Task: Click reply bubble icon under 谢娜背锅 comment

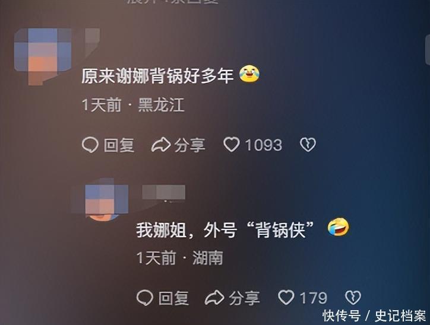Action: click(x=90, y=145)
